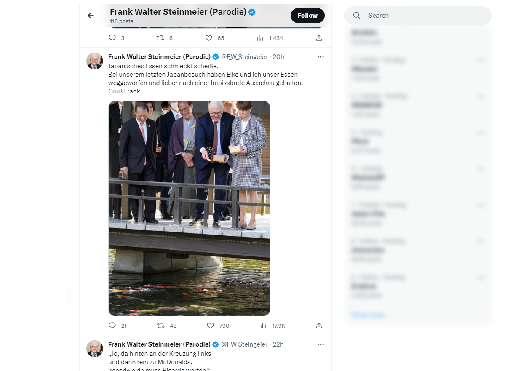The height and width of the screenshot is (371, 510).
Task: Open more options for the 22h post
Action: click(320, 344)
